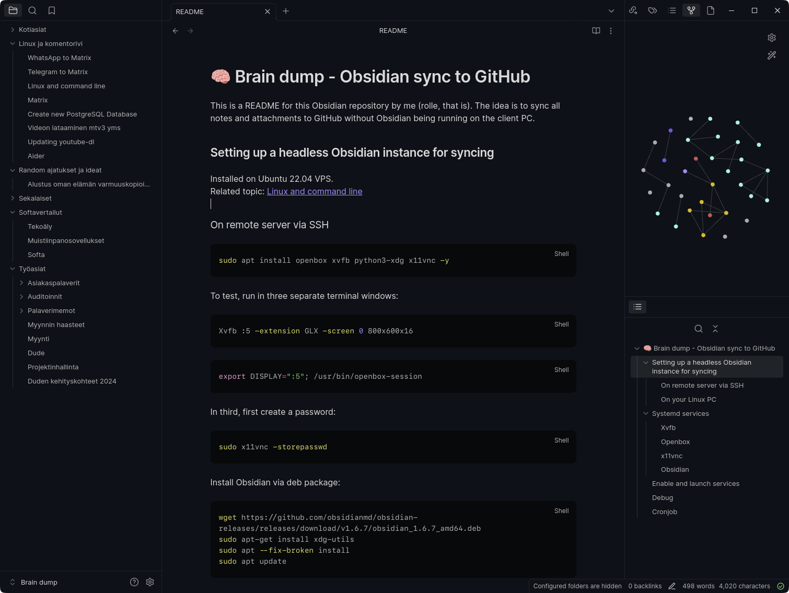Screen dimensions: 789x593
Task: Open the Projektinhallinta note
Action: tap(53, 367)
